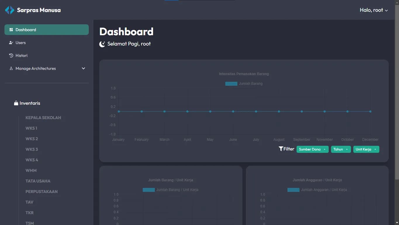Click the Inventaris bag icon
399x225 pixels.
tap(16, 103)
